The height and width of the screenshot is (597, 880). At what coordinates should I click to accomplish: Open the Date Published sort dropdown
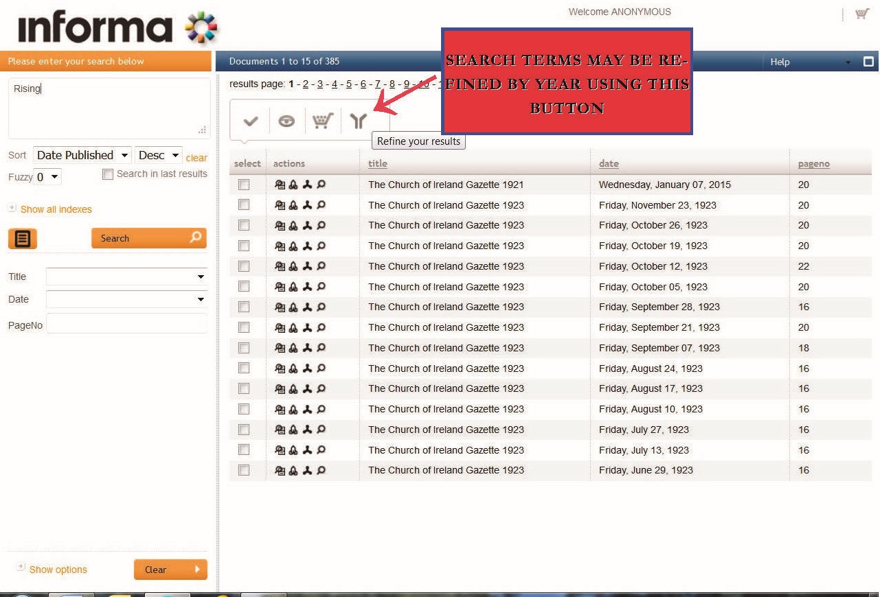[82, 155]
